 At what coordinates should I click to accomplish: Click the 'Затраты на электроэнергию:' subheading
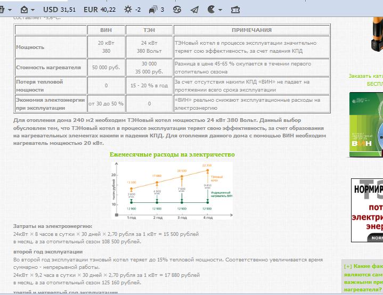53,226
